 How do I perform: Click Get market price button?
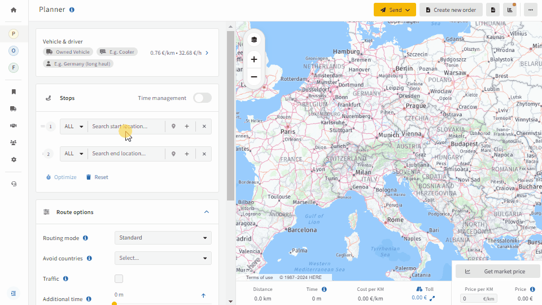498,272
